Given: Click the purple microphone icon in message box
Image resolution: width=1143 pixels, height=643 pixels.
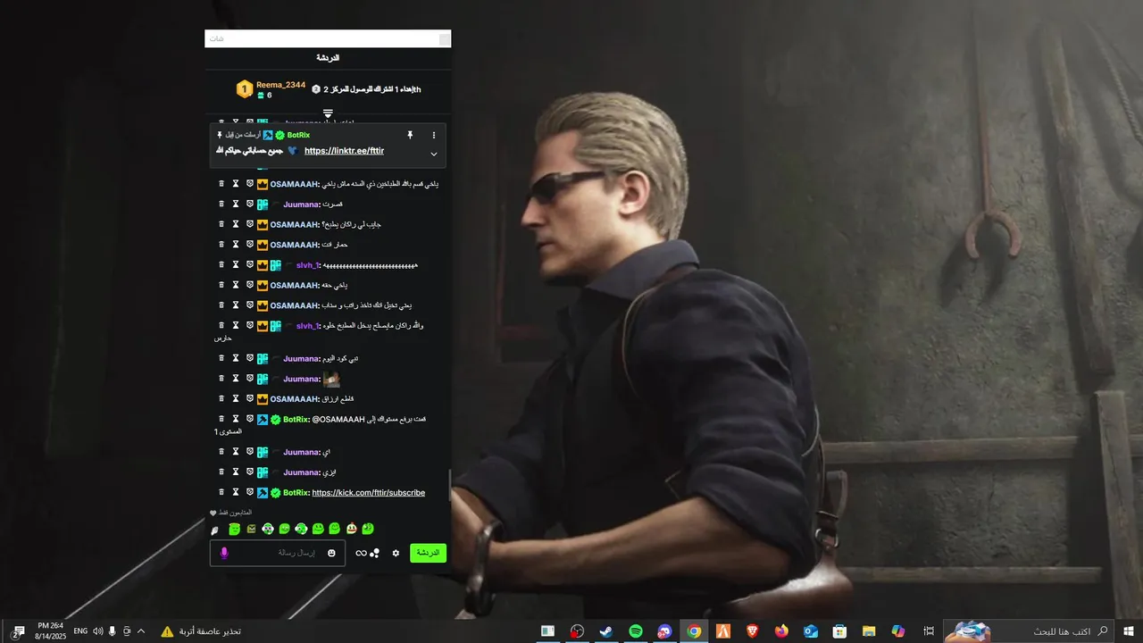Looking at the screenshot, I should click(224, 553).
